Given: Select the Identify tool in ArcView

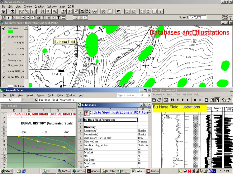Looking at the screenshot, I should (x=3, y=18).
